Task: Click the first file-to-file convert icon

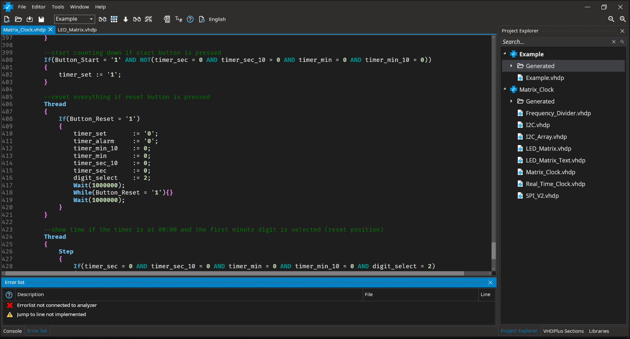Action: [x=102, y=19]
